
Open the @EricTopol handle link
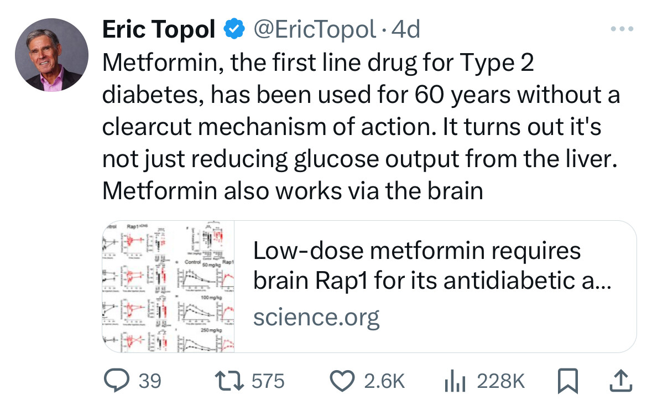pyautogui.click(x=314, y=29)
